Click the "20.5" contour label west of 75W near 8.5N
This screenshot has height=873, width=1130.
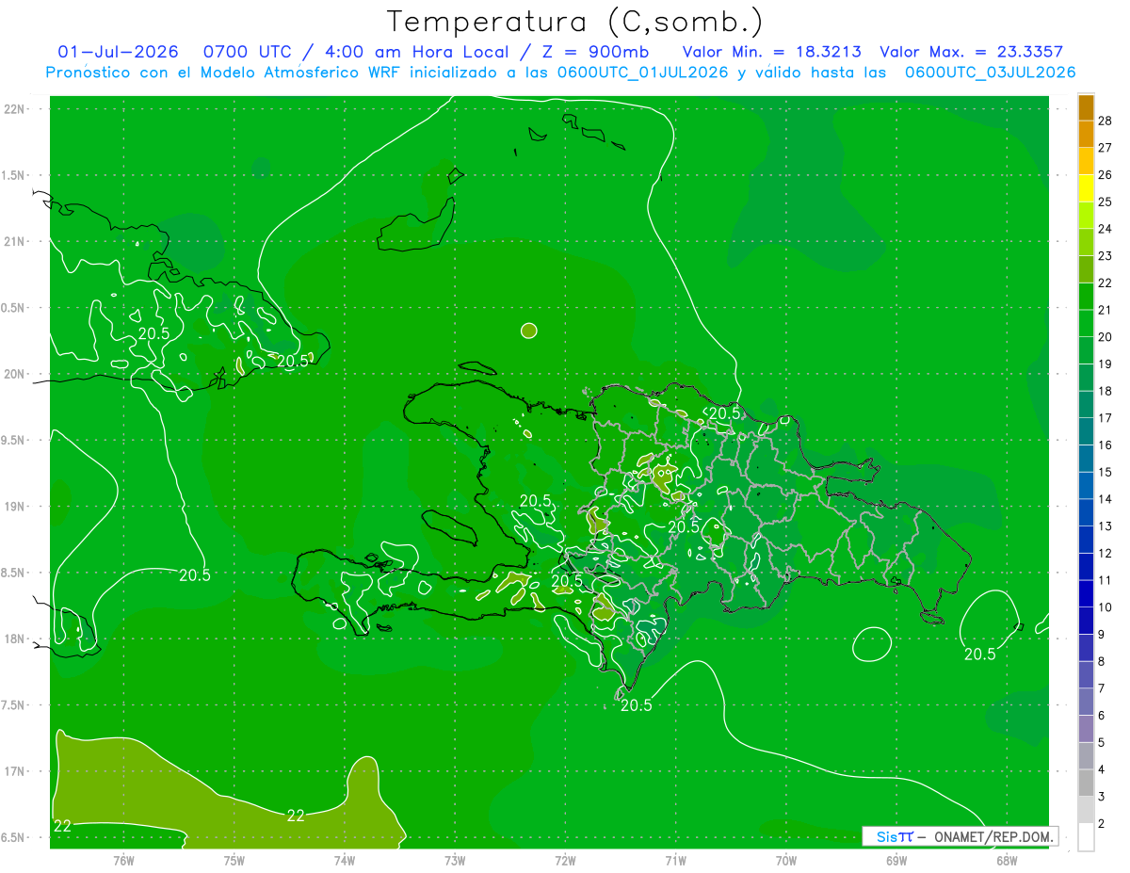(x=195, y=574)
